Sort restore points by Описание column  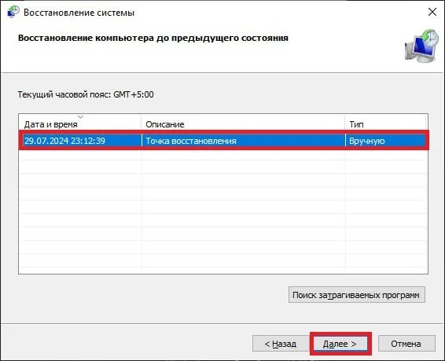click(243, 124)
